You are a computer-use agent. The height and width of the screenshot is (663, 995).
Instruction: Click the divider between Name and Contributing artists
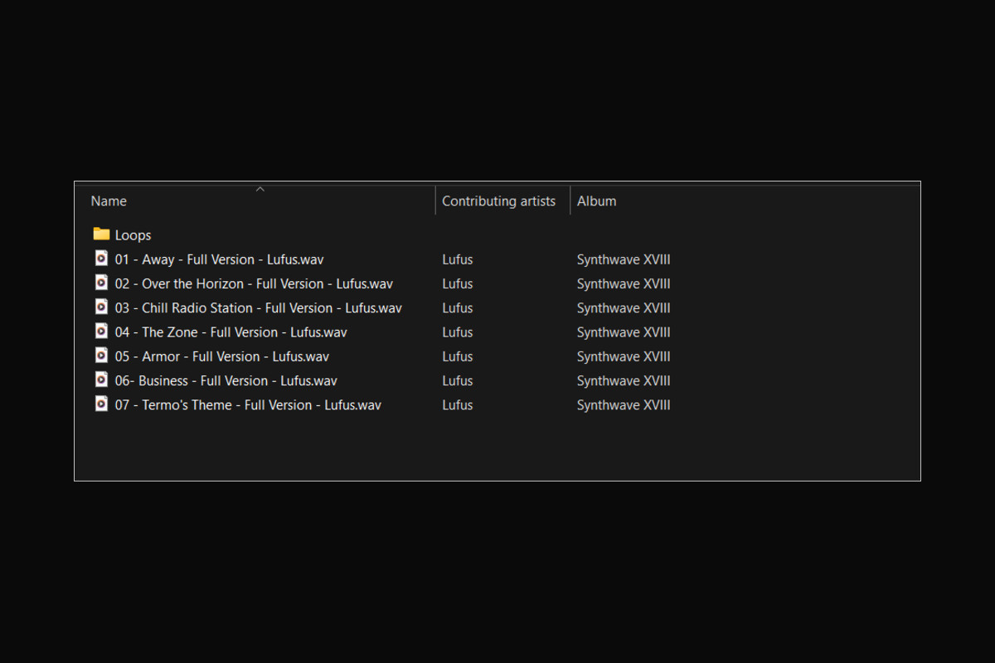point(435,201)
